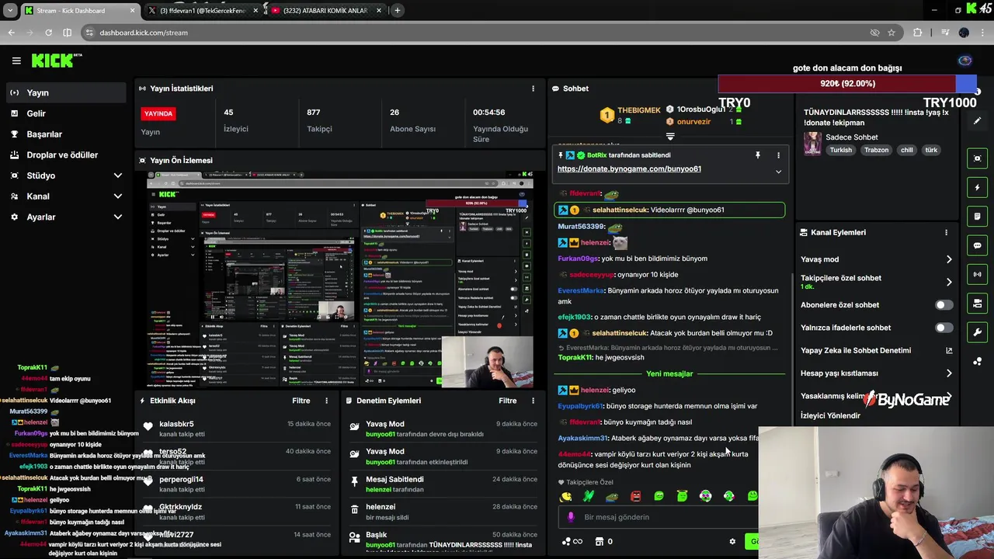Open the donate.bynogame.com pinned link

coord(629,169)
